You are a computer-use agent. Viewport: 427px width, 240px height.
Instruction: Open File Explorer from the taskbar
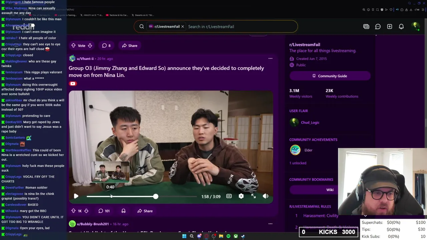click(x=221, y=236)
